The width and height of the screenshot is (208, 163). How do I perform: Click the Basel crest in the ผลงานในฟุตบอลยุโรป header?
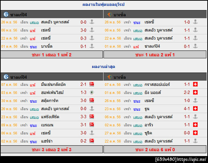[x=110, y=15]
